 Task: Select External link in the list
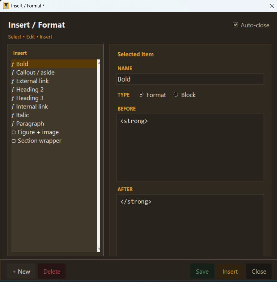pos(54,81)
